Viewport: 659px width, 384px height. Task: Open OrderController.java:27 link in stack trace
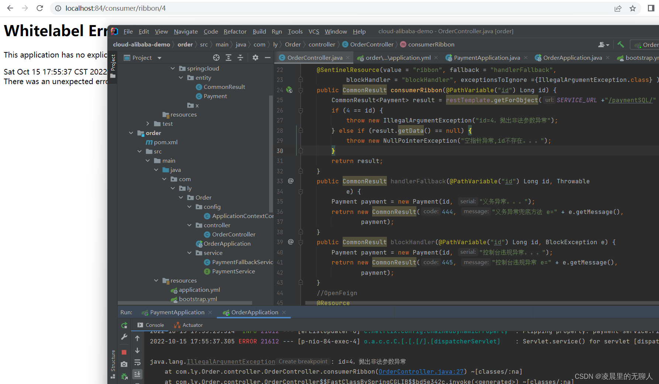tap(421, 372)
